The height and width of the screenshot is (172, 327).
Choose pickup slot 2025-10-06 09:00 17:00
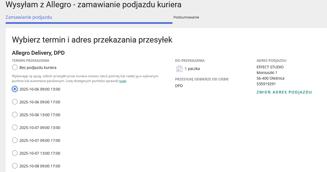15,102
